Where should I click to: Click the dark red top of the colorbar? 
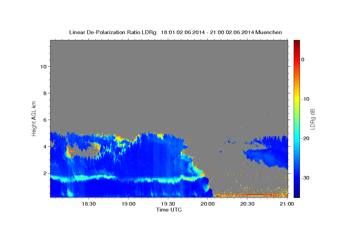[297, 42]
